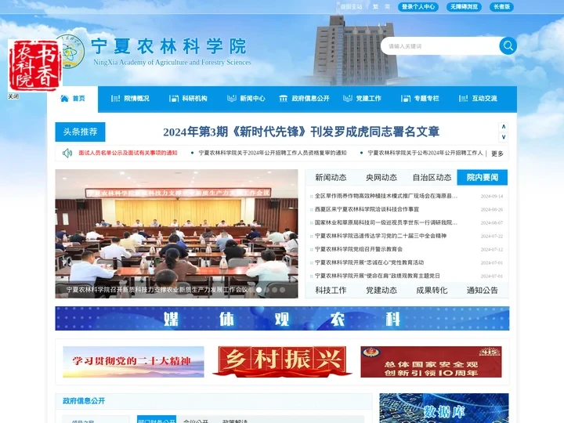This screenshot has width=564, height=423.
Task: Focus the keyword search input field
Action: pos(440,46)
